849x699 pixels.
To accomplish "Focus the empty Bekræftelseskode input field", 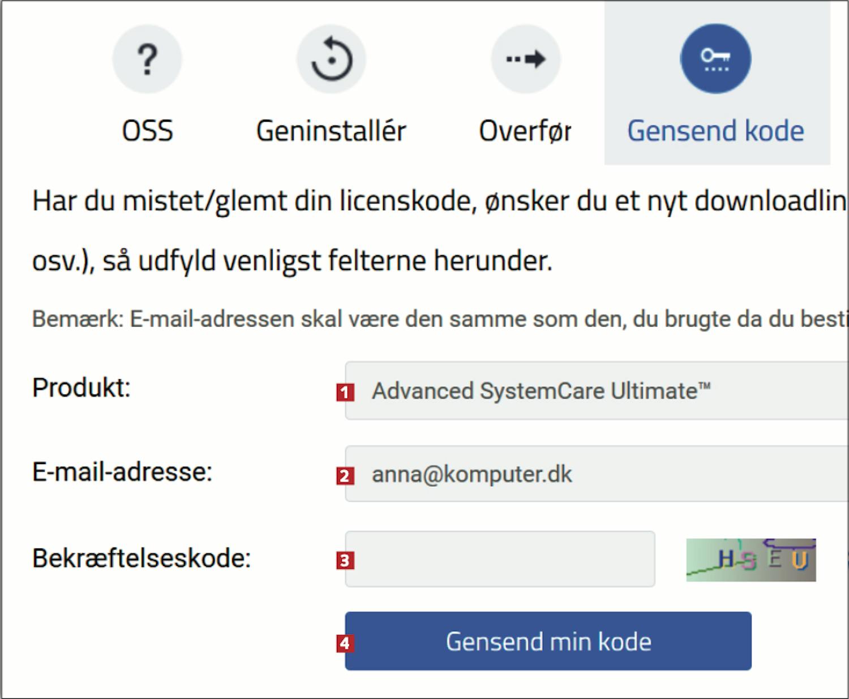I will click(x=500, y=559).
